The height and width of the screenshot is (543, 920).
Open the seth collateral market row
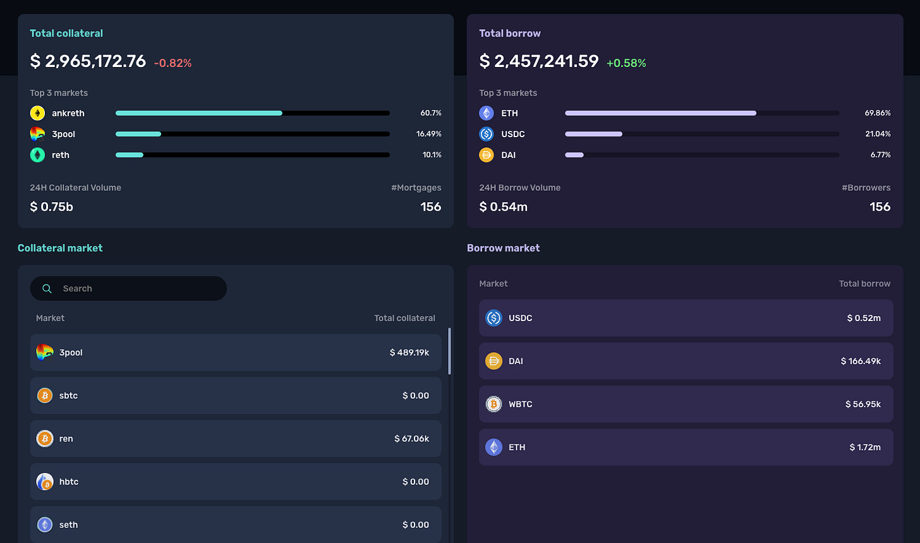point(236,524)
